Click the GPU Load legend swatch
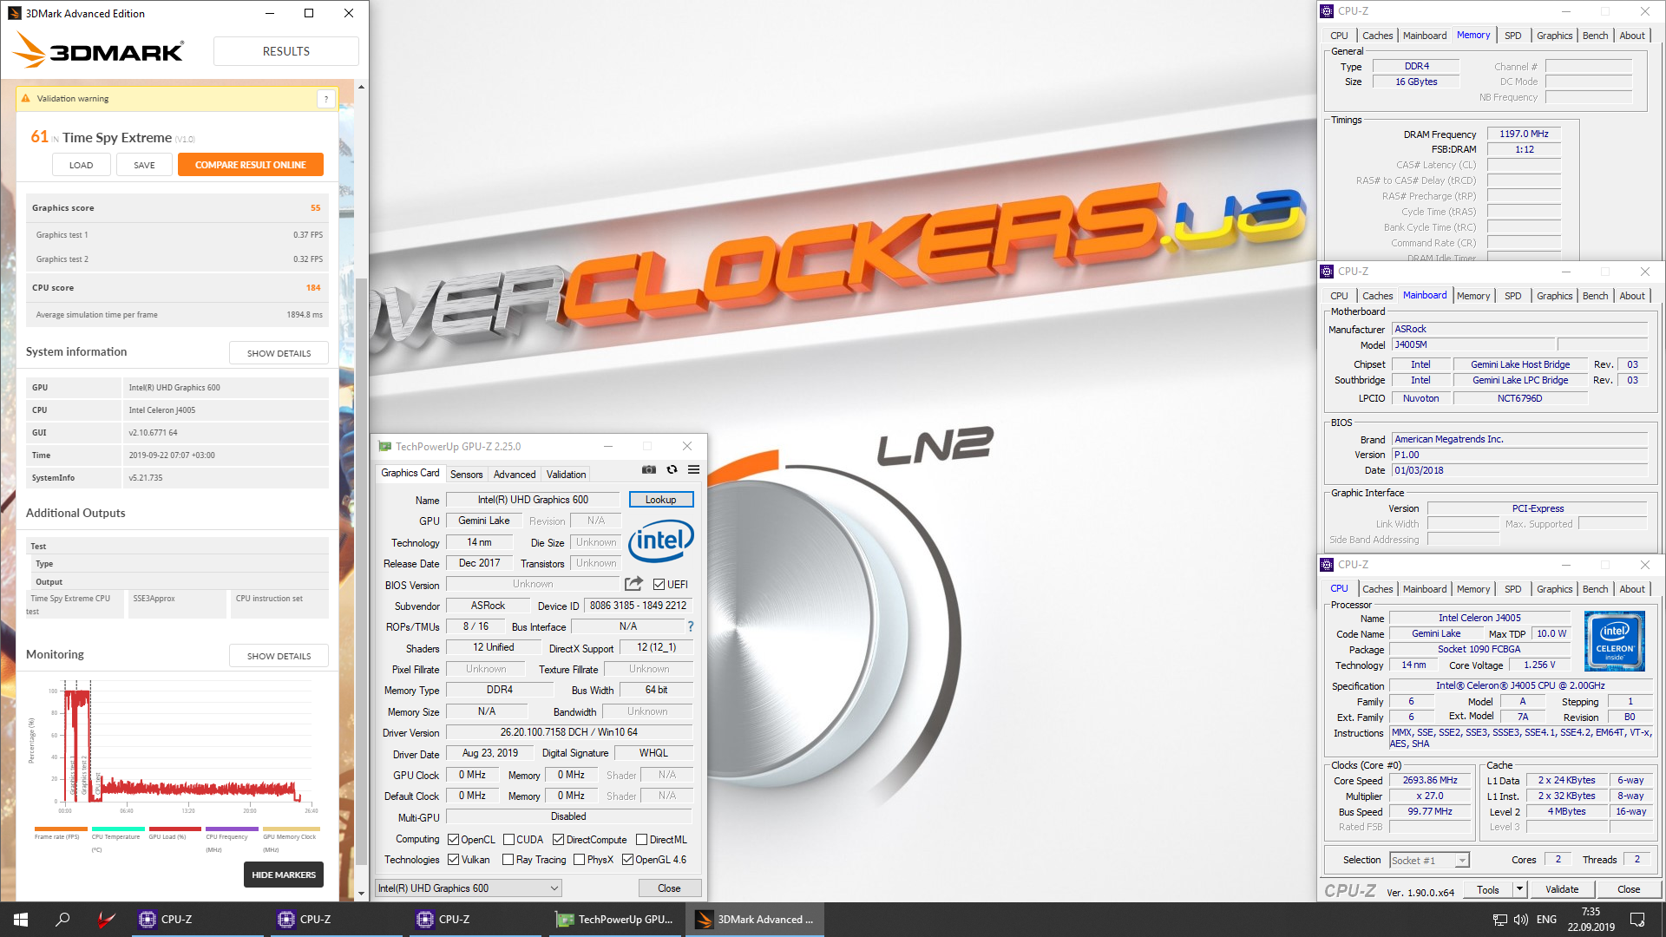This screenshot has width=1666, height=937. tap(174, 829)
